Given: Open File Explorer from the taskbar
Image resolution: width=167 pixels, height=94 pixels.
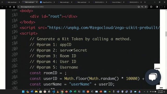Looking at the screenshot, I should pyautogui.click(x=36, y=92).
